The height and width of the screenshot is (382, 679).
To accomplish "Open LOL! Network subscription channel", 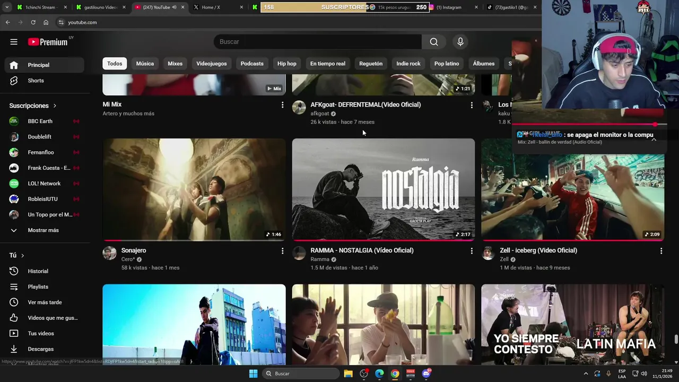I will (45, 184).
